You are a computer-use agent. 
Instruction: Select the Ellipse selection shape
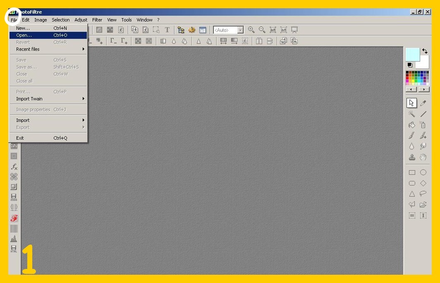click(423, 172)
